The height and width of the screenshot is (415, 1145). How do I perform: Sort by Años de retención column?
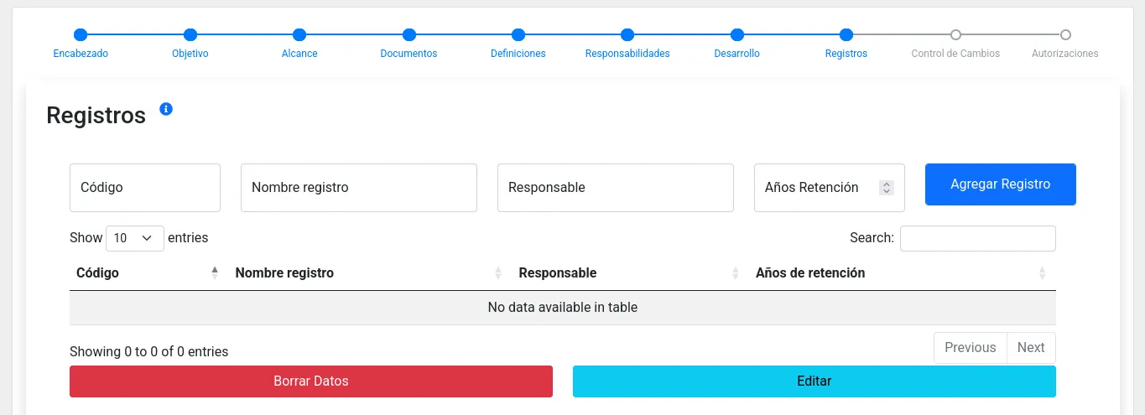coord(809,272)
